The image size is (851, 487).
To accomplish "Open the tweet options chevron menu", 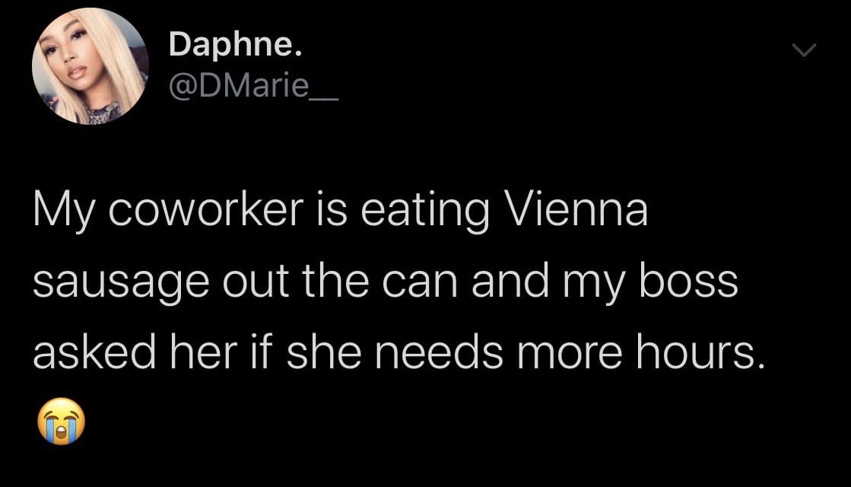I will click(803, 50).
